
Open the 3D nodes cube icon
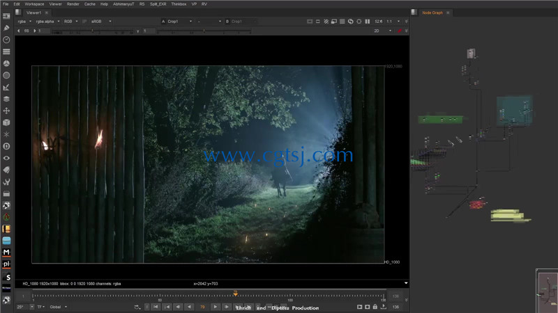6,122
